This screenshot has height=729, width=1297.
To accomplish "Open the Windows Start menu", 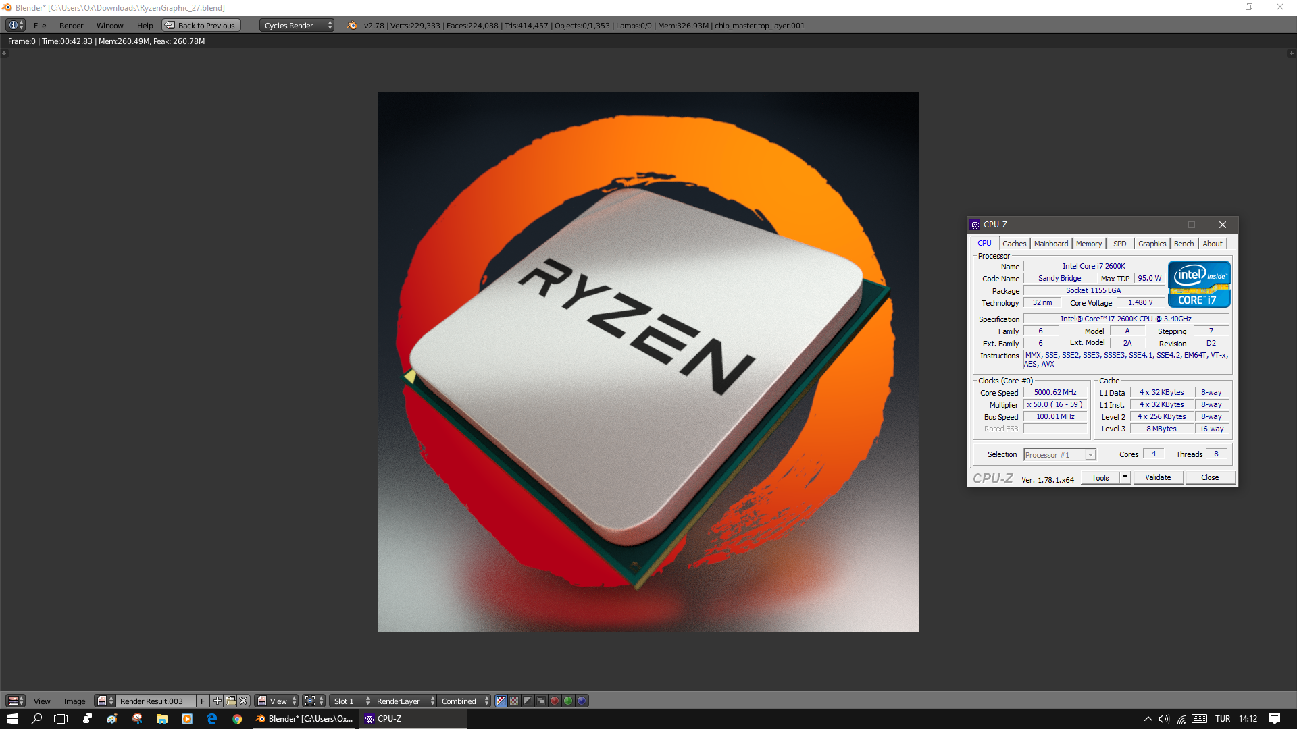I will (x=12, y=719).
